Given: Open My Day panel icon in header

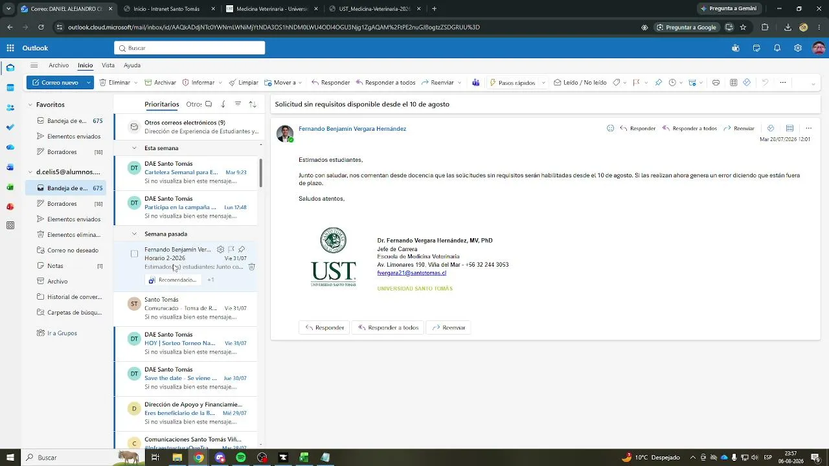Looking at the screenshot, I should [756, 48].
